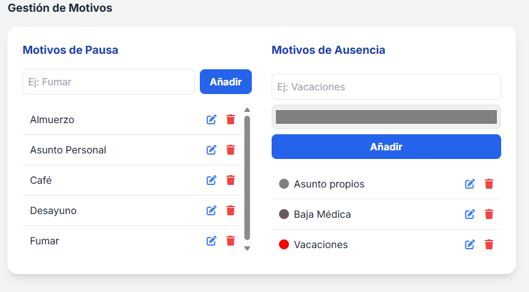Screen dimensions: 529x292
Task: Delete the Café pause reason
Action: 231,180
